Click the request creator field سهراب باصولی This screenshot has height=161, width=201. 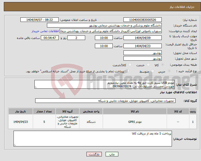[111, 31]
